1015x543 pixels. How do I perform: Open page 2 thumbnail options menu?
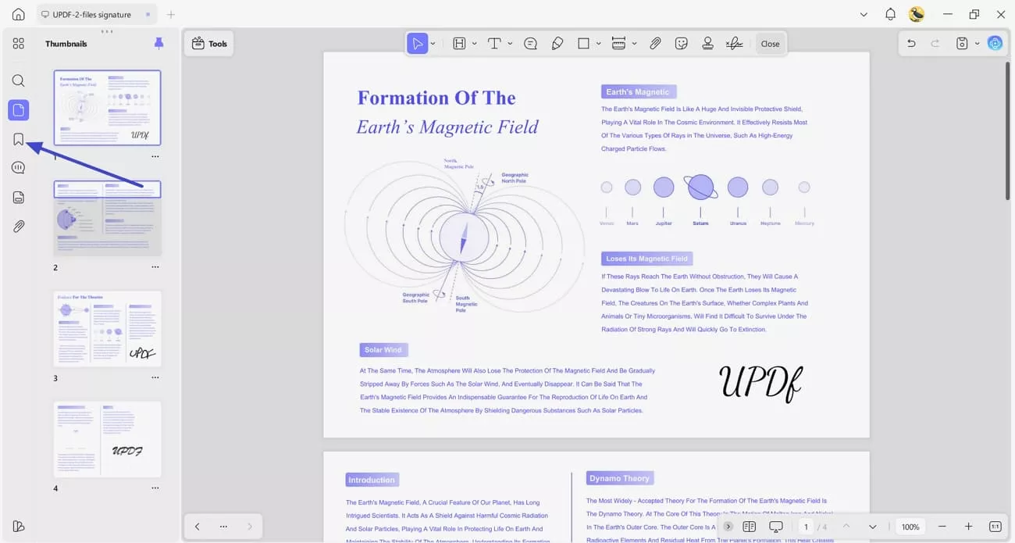click(x=155, y=267)
